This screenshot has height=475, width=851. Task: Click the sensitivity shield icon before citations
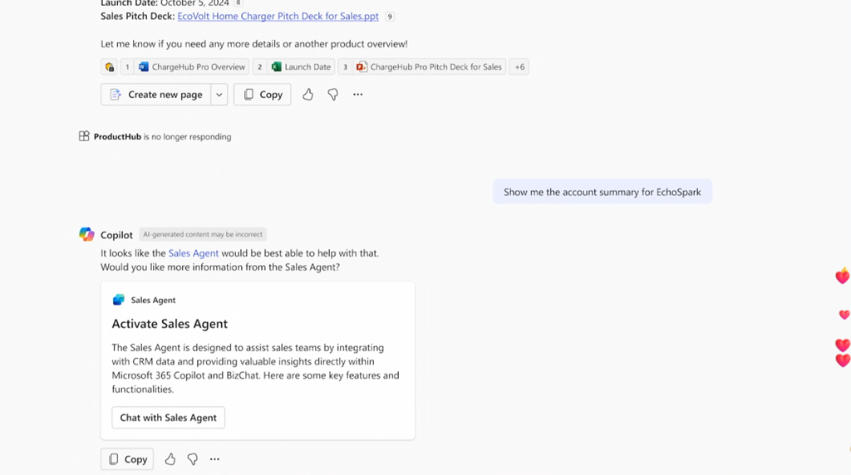(x=109, y=66)
